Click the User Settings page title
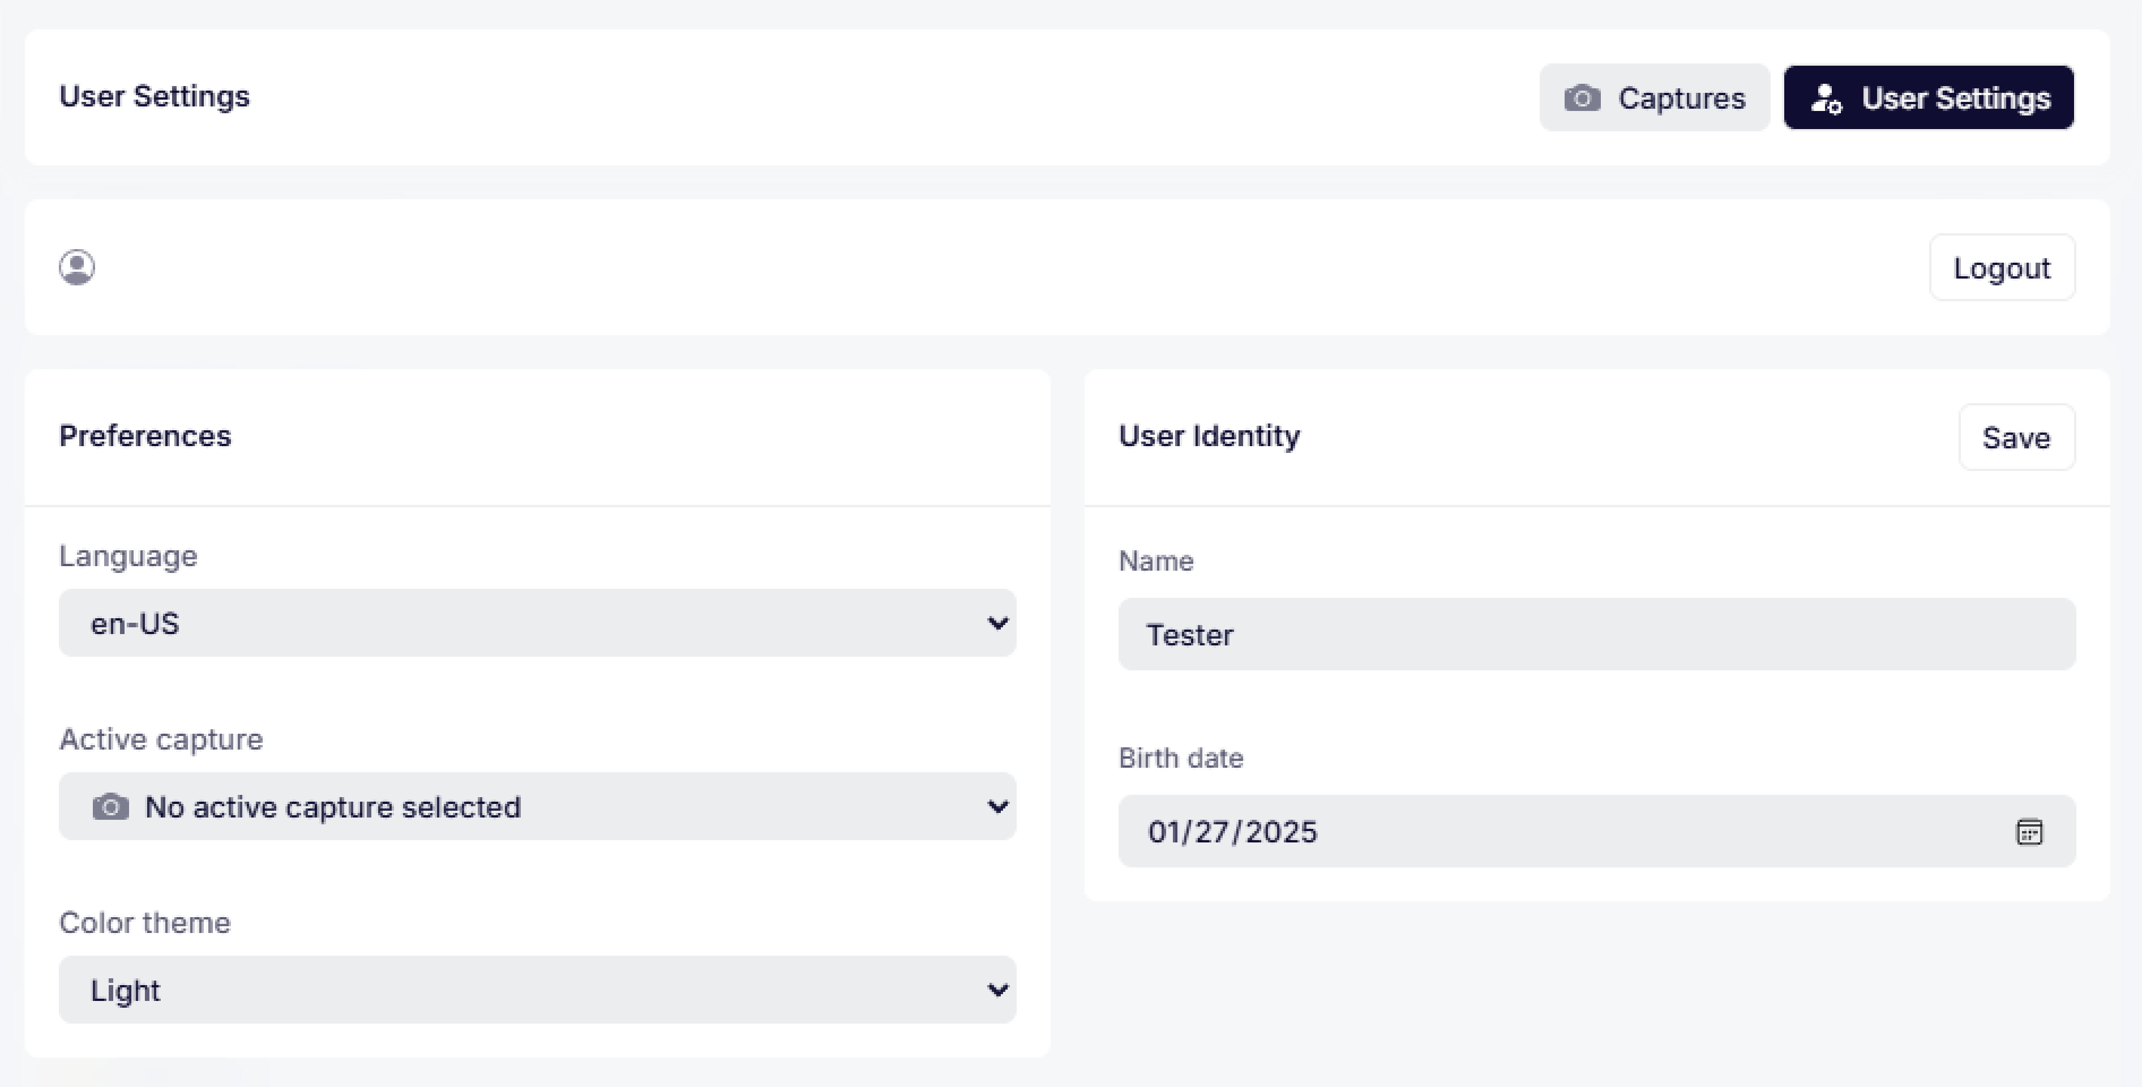 (154, 96)
